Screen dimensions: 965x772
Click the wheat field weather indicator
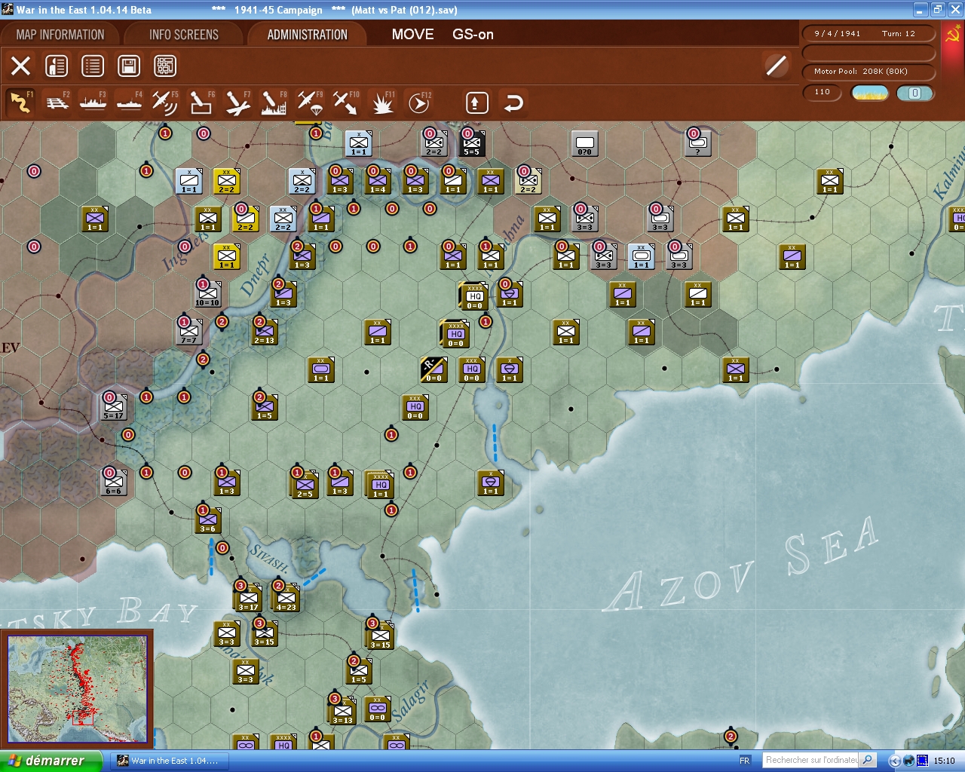870,93
